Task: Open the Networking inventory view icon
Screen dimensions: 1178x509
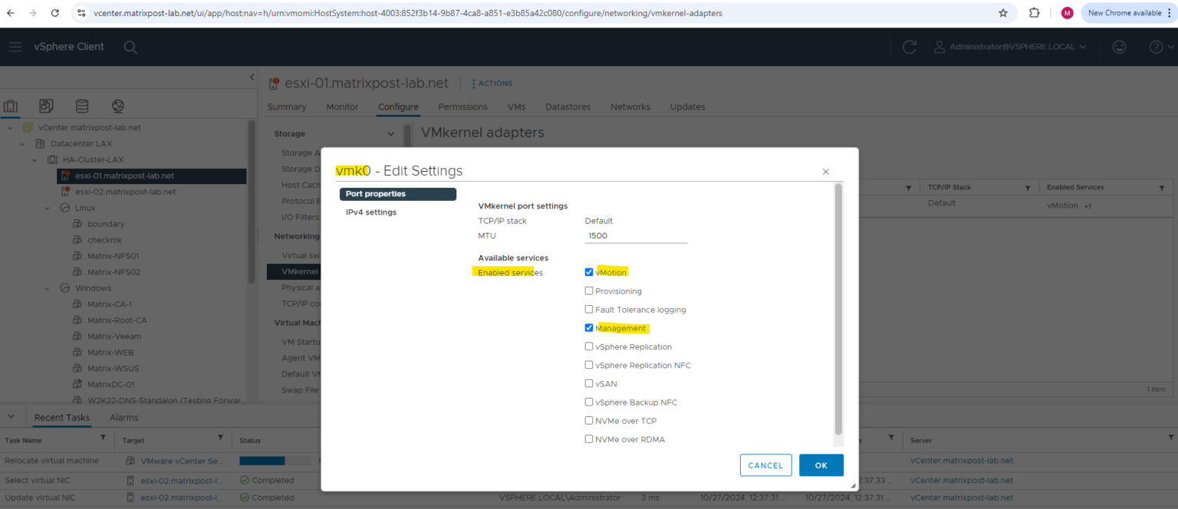Action: pyautogui.click(x=117, y=106)
